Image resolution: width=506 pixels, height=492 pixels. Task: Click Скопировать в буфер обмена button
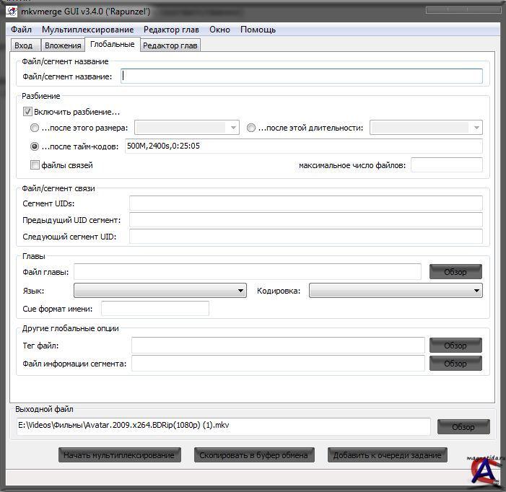(254, 455)
